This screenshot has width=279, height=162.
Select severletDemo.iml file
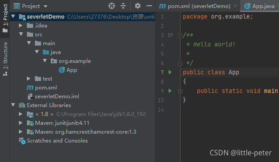[x=57, y=96]
